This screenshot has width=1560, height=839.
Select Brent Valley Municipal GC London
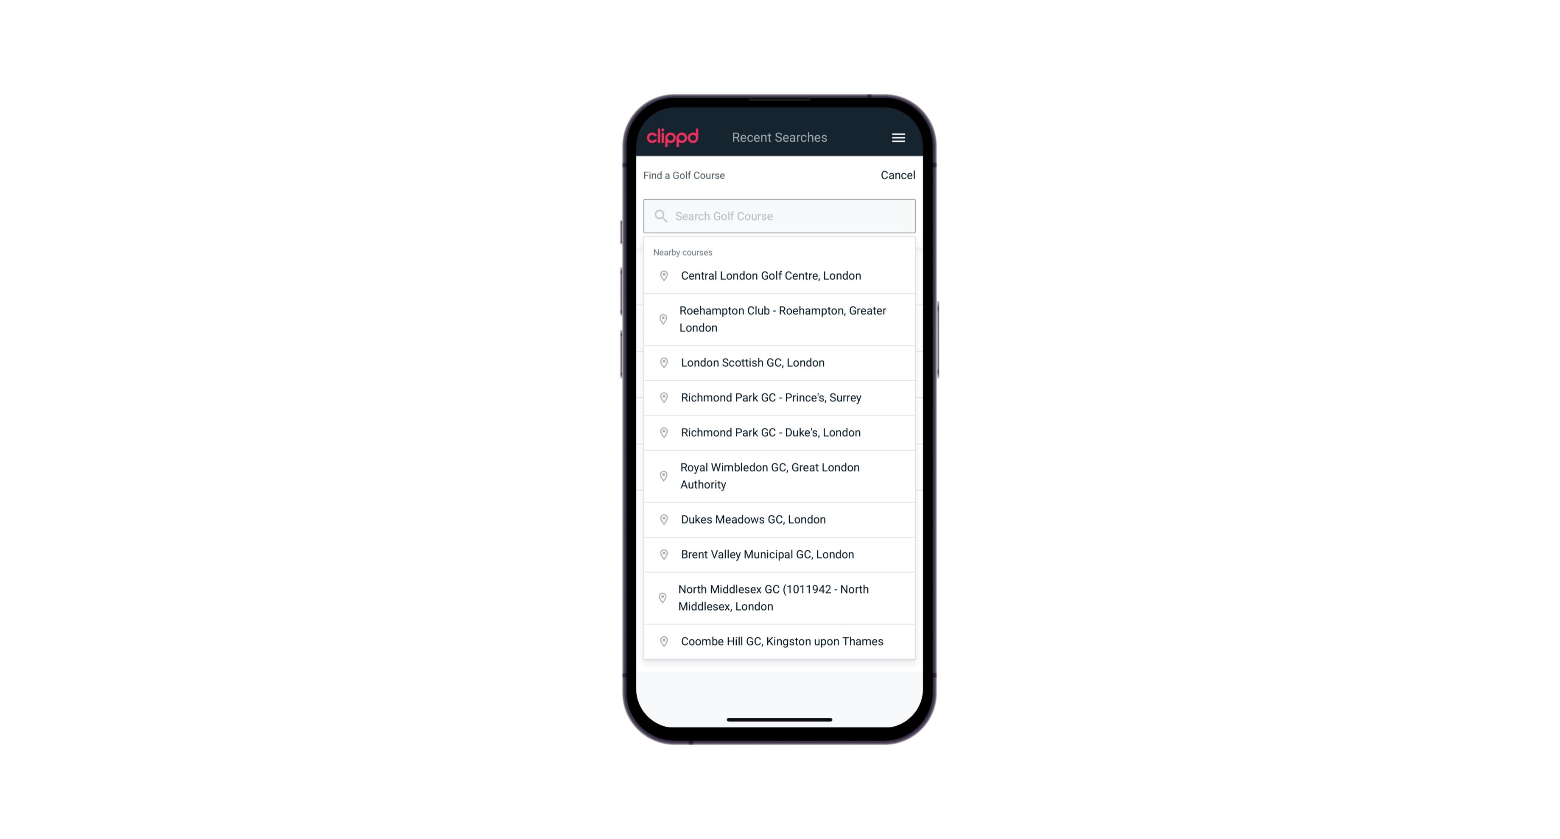(780, 554)
